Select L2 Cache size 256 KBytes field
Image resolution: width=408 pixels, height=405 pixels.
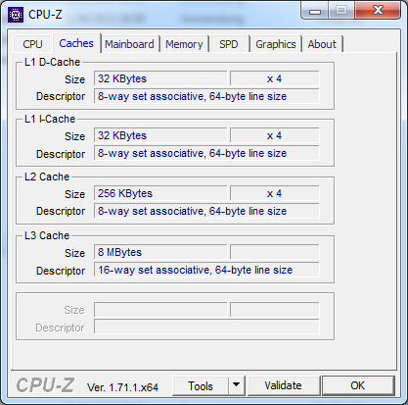point(160,193)
